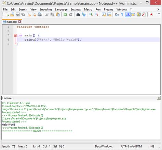This screenshot has width=162, height=150.
Task: Click the Zoom Out icon
Action: click(x=96, y=15)
